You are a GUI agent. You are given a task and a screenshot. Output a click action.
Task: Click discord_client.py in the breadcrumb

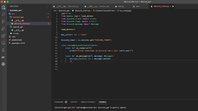pyautogui.click(x=83, y=11)
